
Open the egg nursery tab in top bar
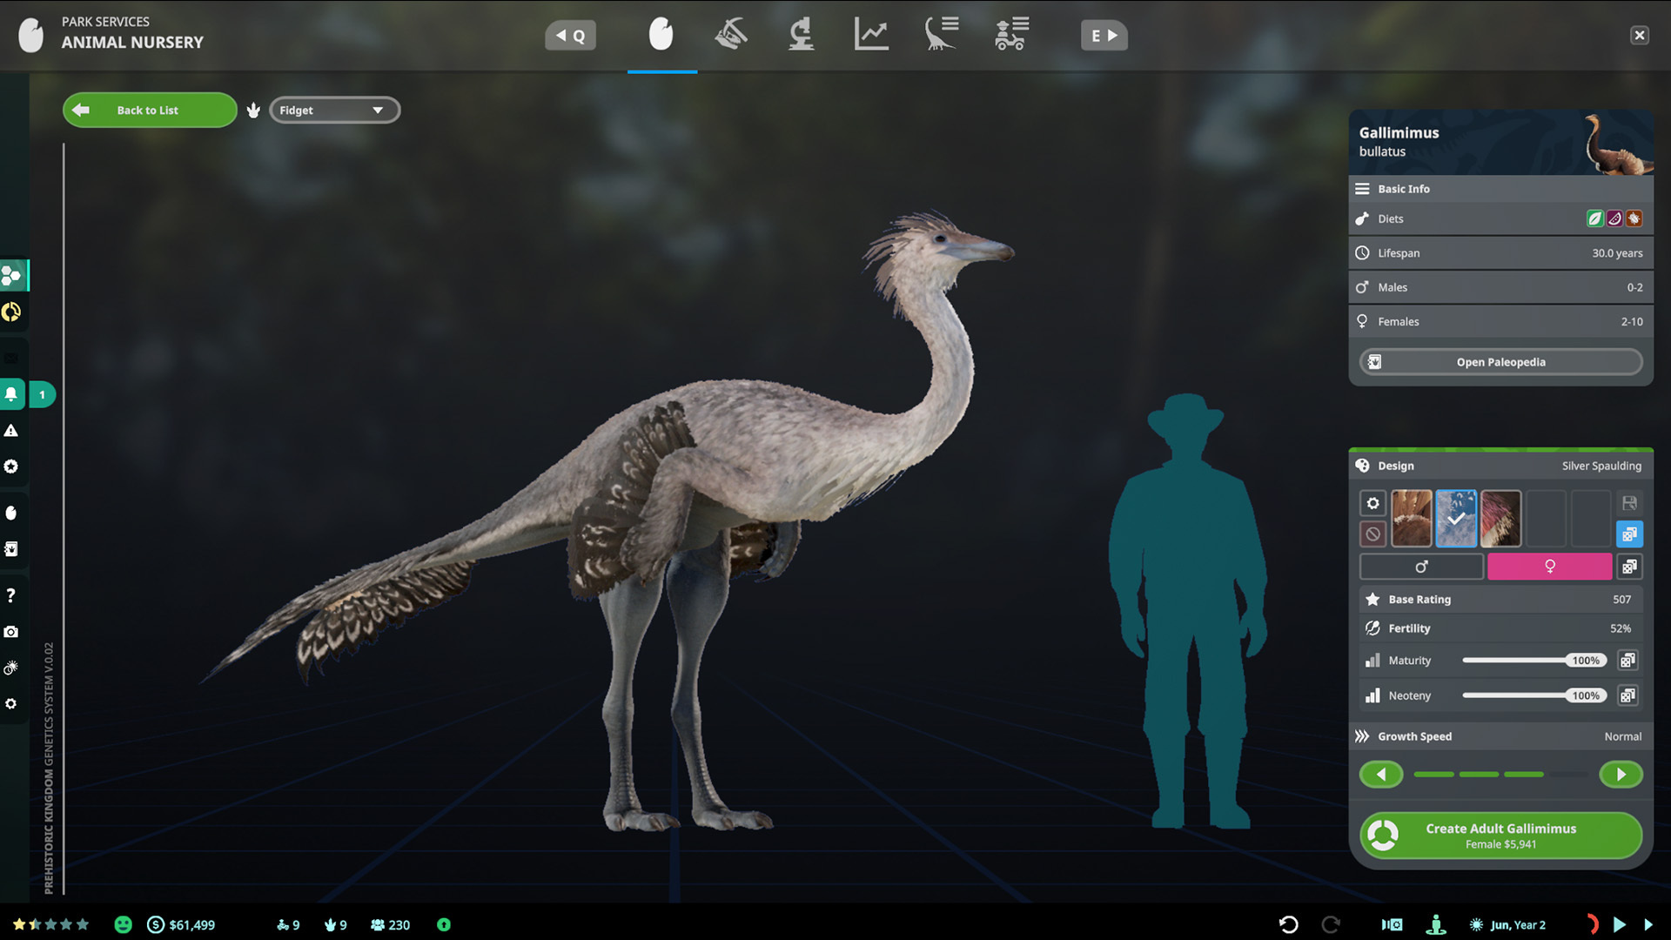pyautogui.click(x=661, y=35)
